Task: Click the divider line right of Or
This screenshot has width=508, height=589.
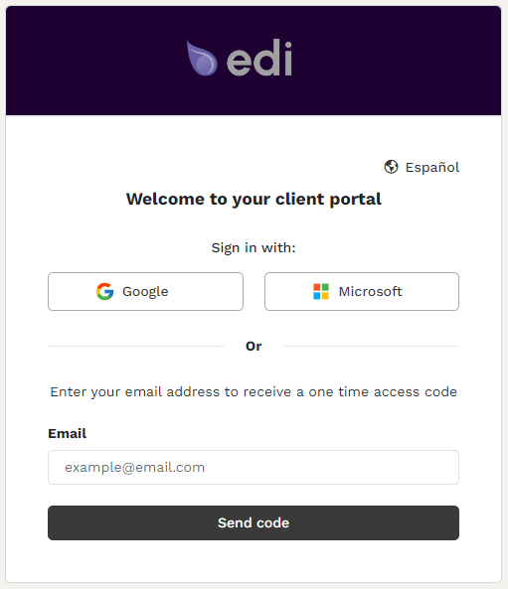Action: 371,346
